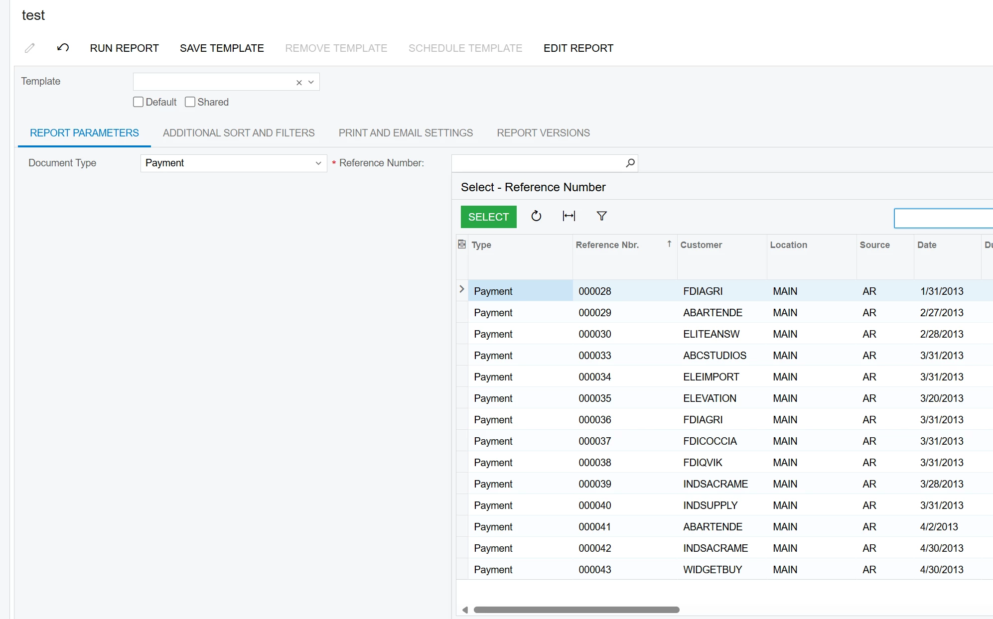
Task: Click magnifier icon in Reference Number field
Action: [x=630, y=163]
